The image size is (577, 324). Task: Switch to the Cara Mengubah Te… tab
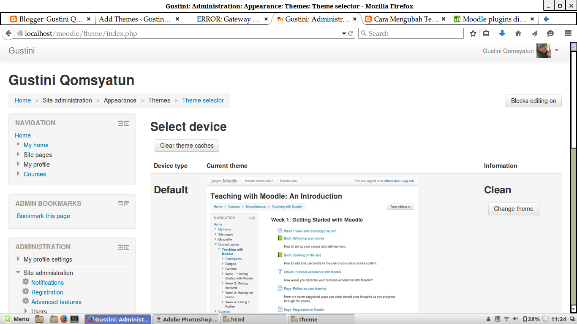(x=406, y=19)
